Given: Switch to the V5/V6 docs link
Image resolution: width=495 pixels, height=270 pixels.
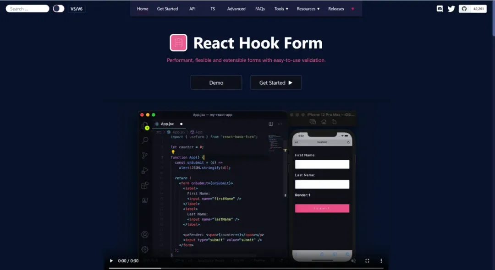Looking at the screenshot, I should click(x=77, y=9).
